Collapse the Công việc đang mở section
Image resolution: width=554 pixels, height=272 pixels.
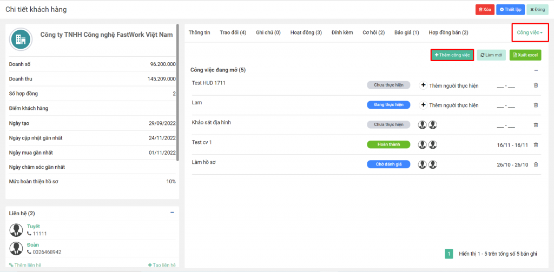(536, 70)
